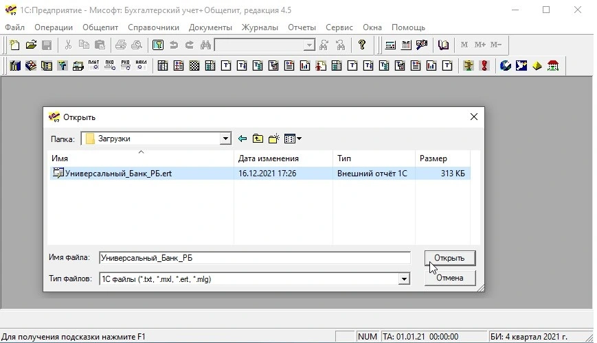
Task: Open the view menu icon dropdown
Action: tap(293, 139)
